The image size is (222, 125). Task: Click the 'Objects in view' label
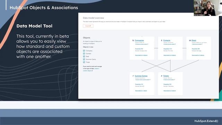[88, 47]
